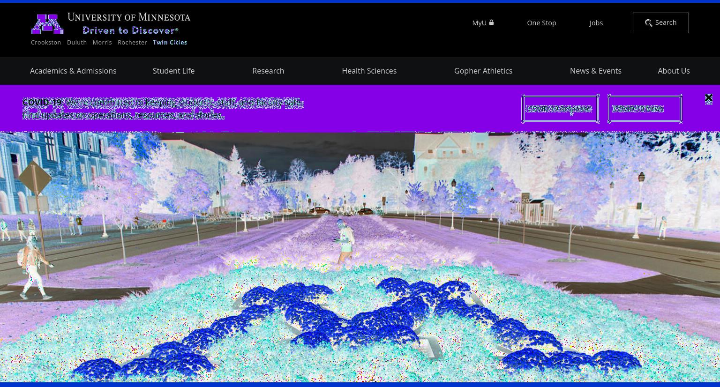This screenshot has height=387, width=720.
Task: Open the One Stop link
Action: click(541, 22)
